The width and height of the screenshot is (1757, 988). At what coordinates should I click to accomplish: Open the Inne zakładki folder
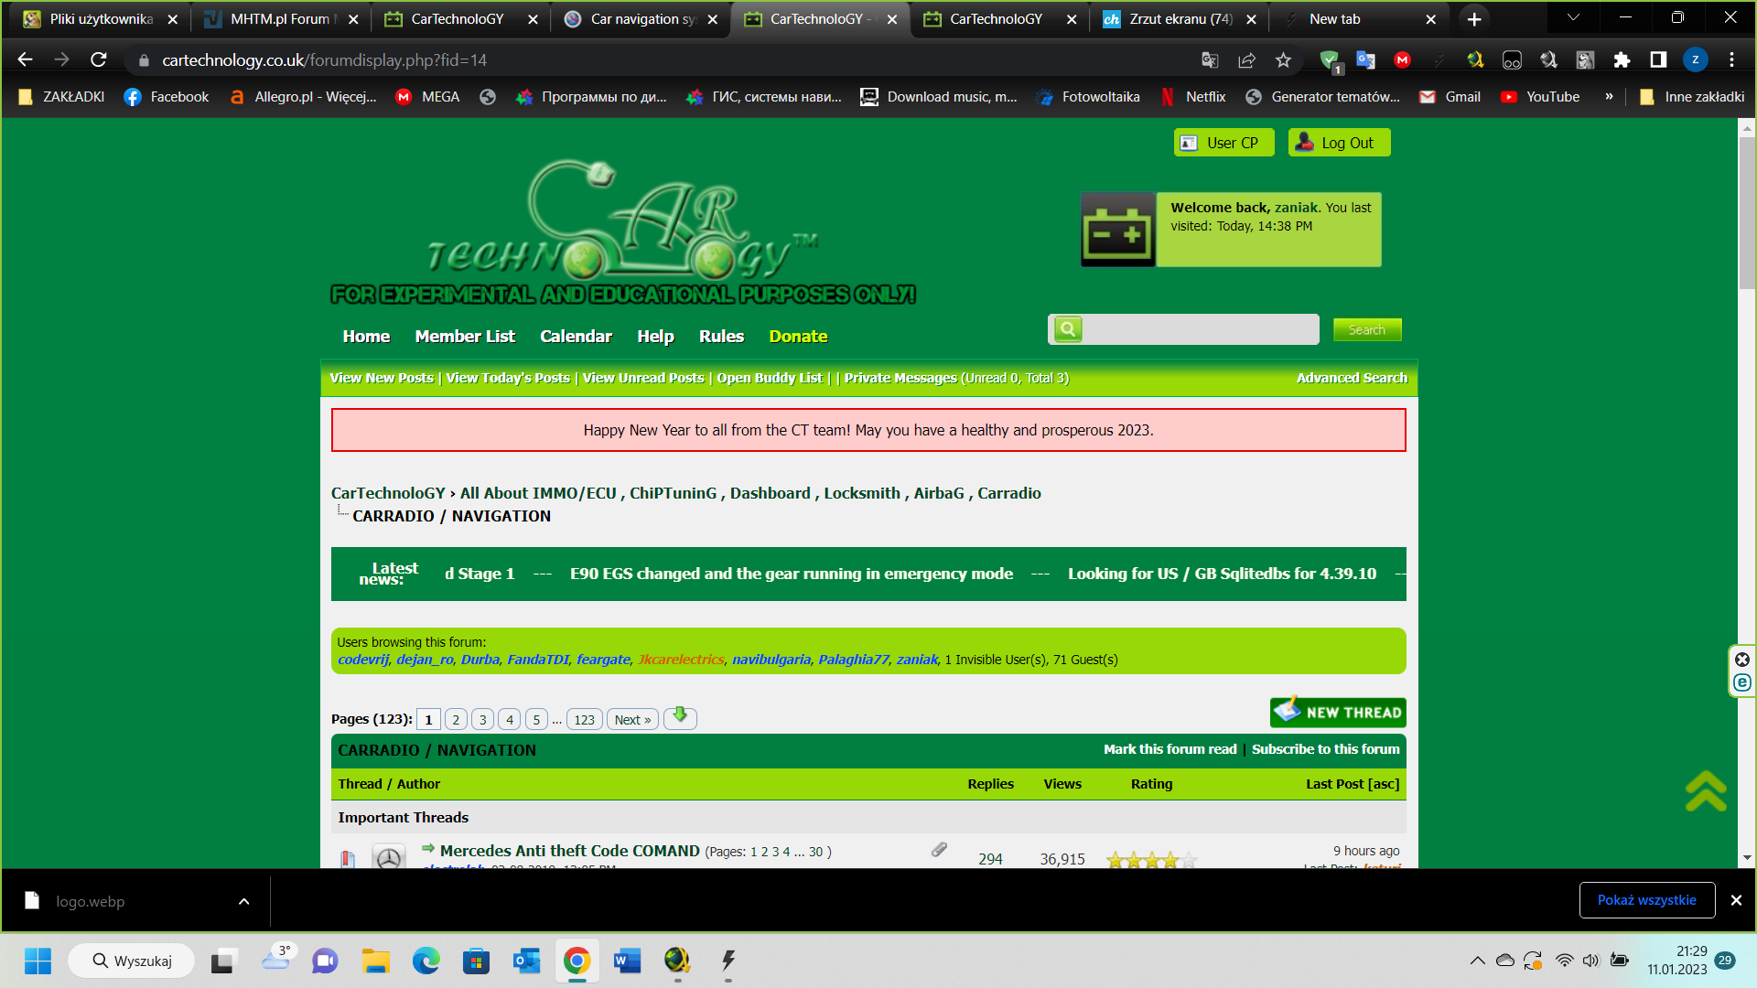click(x=1691, y=97)
